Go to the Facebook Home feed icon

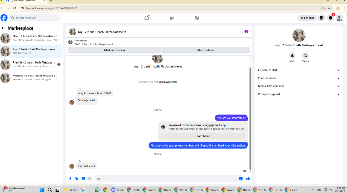[x=147, y=18]
